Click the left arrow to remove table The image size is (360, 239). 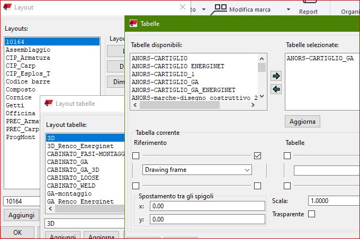coord(275,89)
